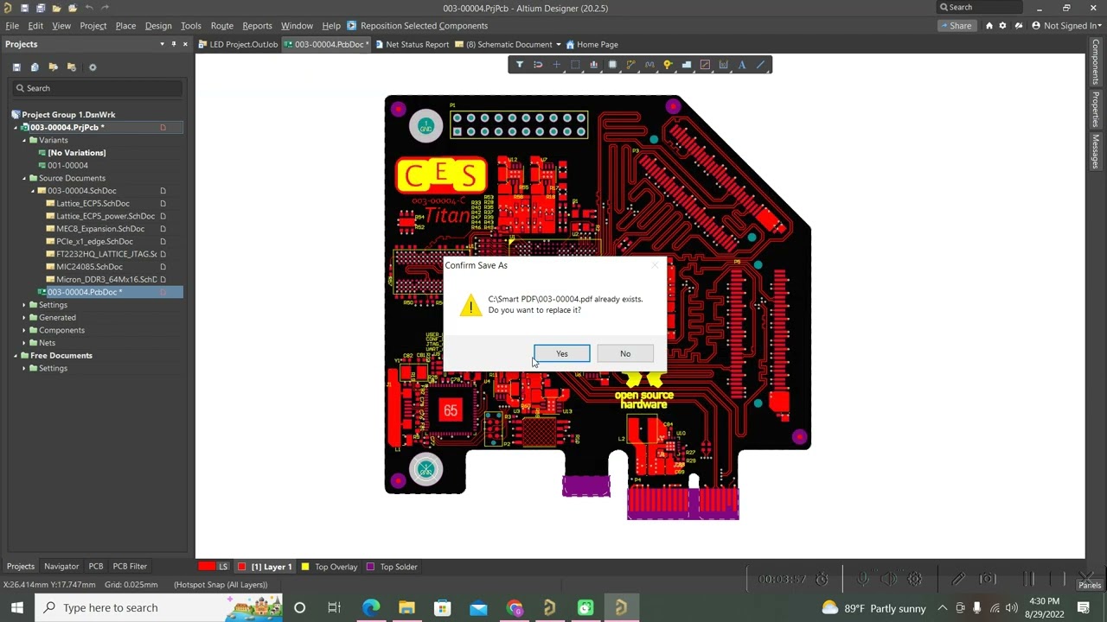Choose the Place Line tool
This screenshot has height=622, width=1107.
(x=761, y=65)
